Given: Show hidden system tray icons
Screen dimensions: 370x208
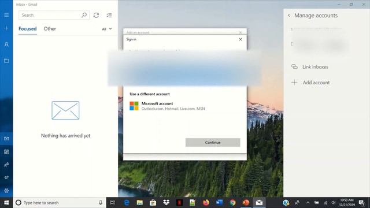Looking at the screenshot, I should 308,203.
